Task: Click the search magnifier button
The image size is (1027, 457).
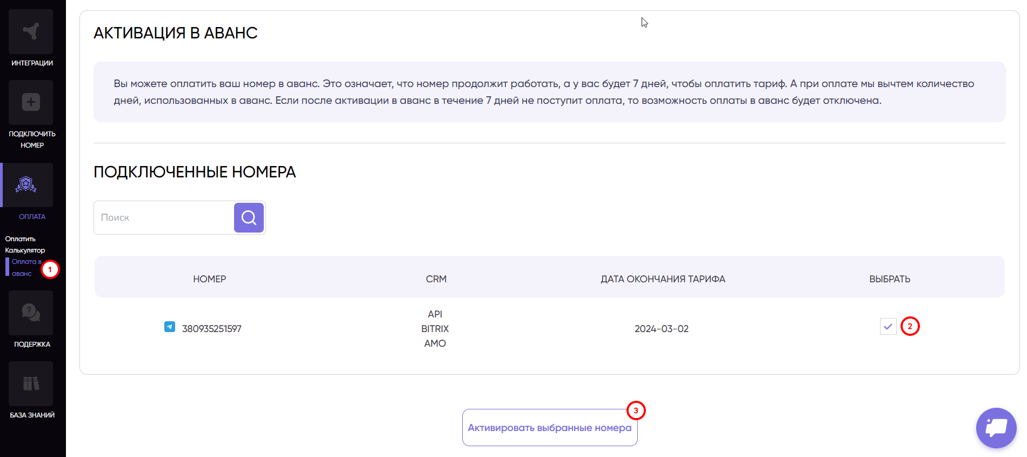Action: coord(249,217)
